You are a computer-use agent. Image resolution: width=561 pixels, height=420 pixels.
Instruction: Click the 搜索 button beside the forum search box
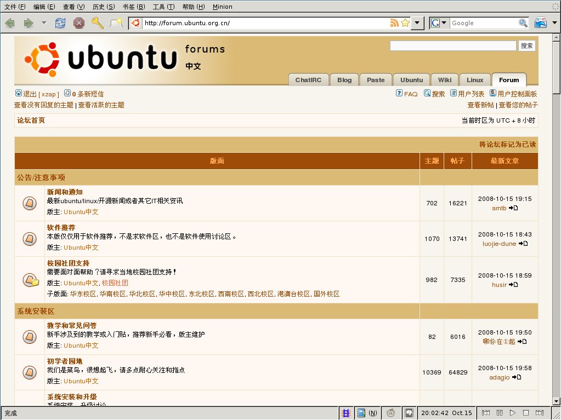tap(526, 45)
